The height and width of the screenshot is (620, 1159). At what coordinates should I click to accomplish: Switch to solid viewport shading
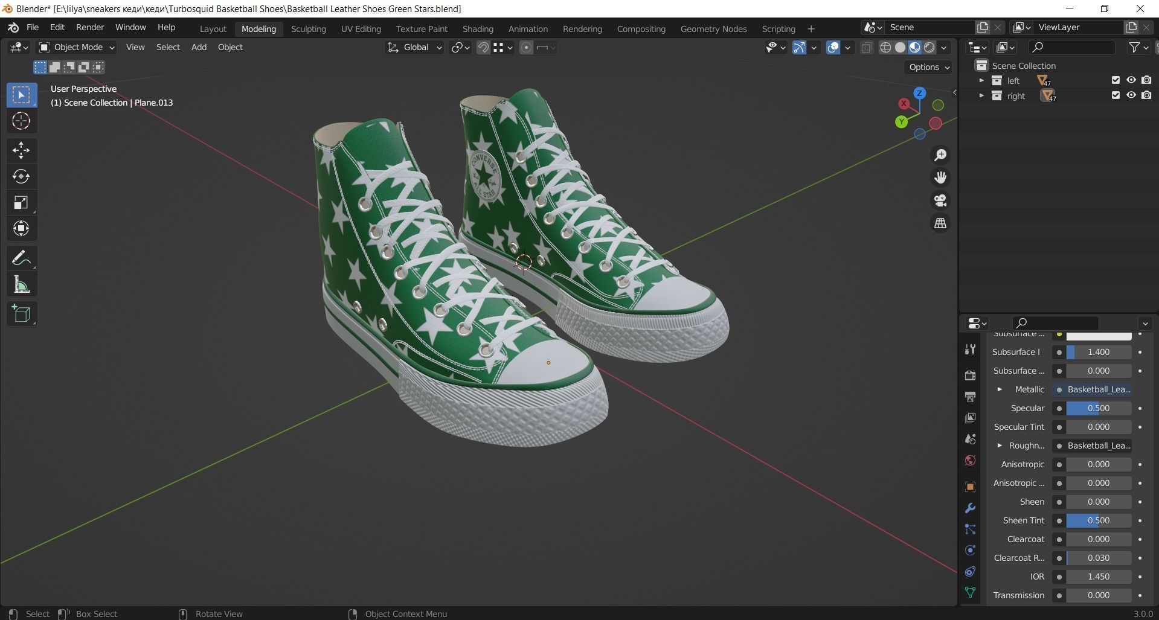tap(900, 48)
